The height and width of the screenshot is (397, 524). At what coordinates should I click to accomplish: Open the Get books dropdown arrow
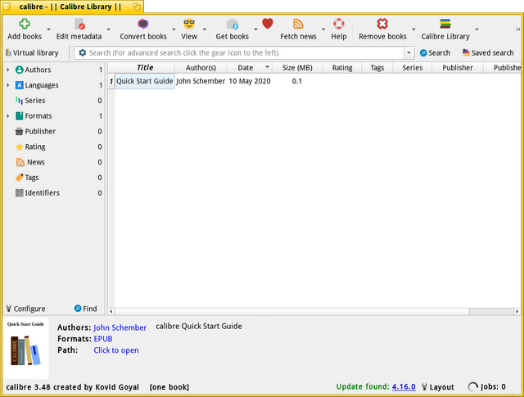pos(255,29)
